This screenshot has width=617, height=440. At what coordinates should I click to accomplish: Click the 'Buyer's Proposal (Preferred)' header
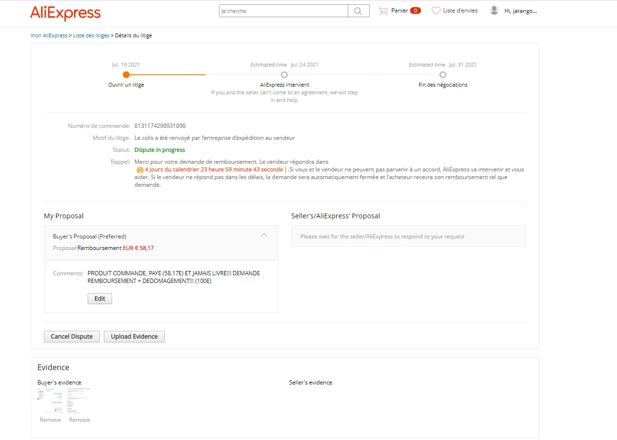[90, 237]
